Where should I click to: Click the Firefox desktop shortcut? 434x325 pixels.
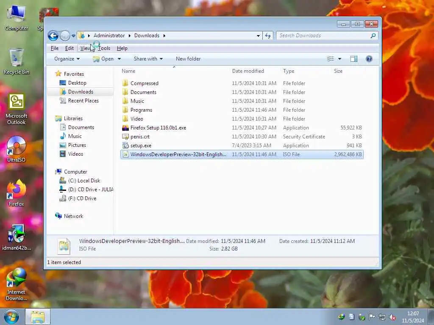click(x=17, y=193)
